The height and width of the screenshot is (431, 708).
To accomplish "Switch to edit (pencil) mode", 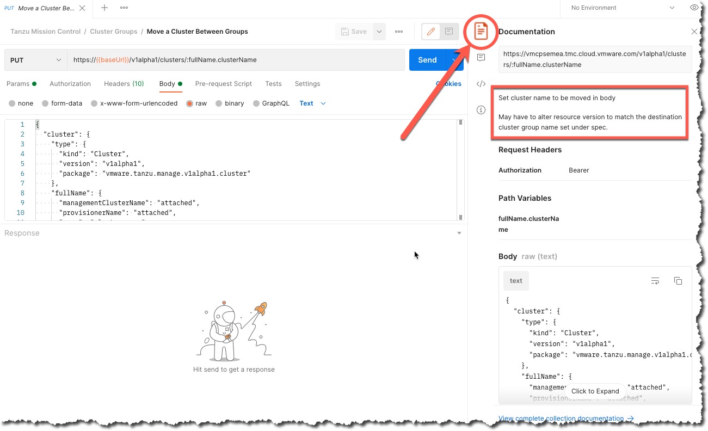I will coord(430,32).
